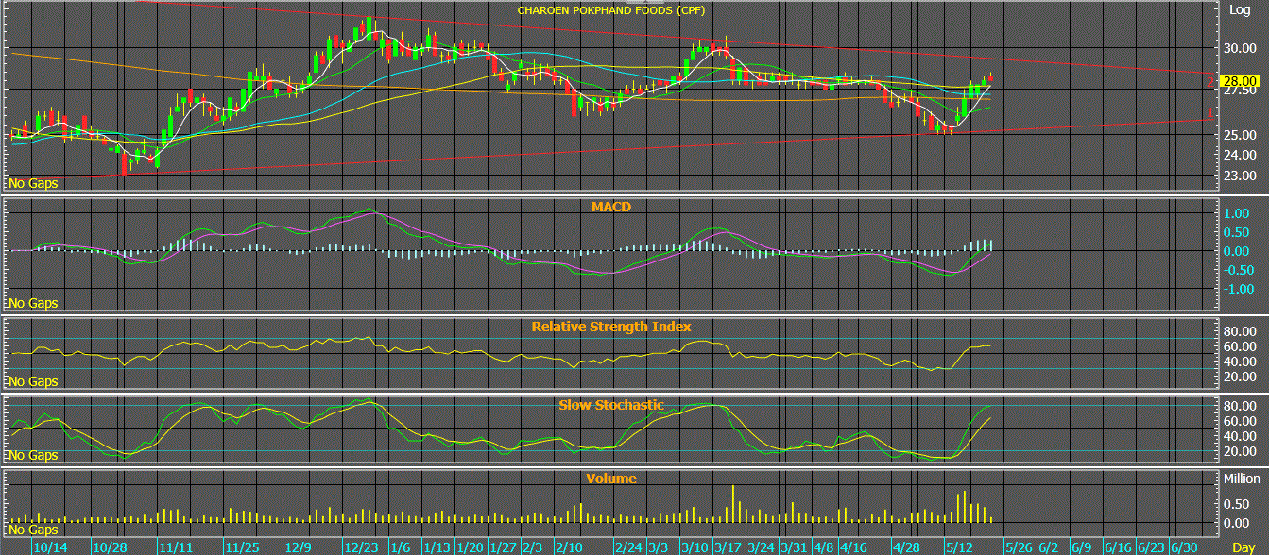1269x555 pixels.
Task: Select the 12/23 date on the time axis
Action: pos(364,547)
